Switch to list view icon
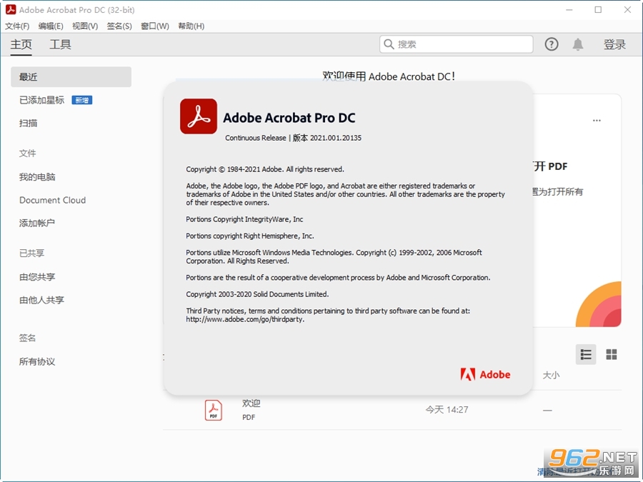Image resolution: width=643 pixels, height=482 pixels. coord(586,354)
